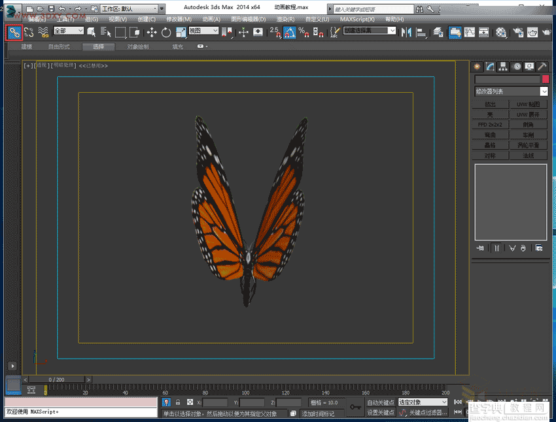Image resolution: width=556 pixels, height=422 pixels.
Task: Toggle Spinner Snap button
Action: [x=318, y=32]
